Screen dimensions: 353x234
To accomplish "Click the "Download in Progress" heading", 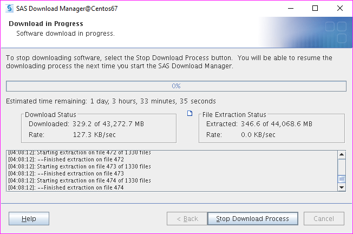I will tap(46, 24).
